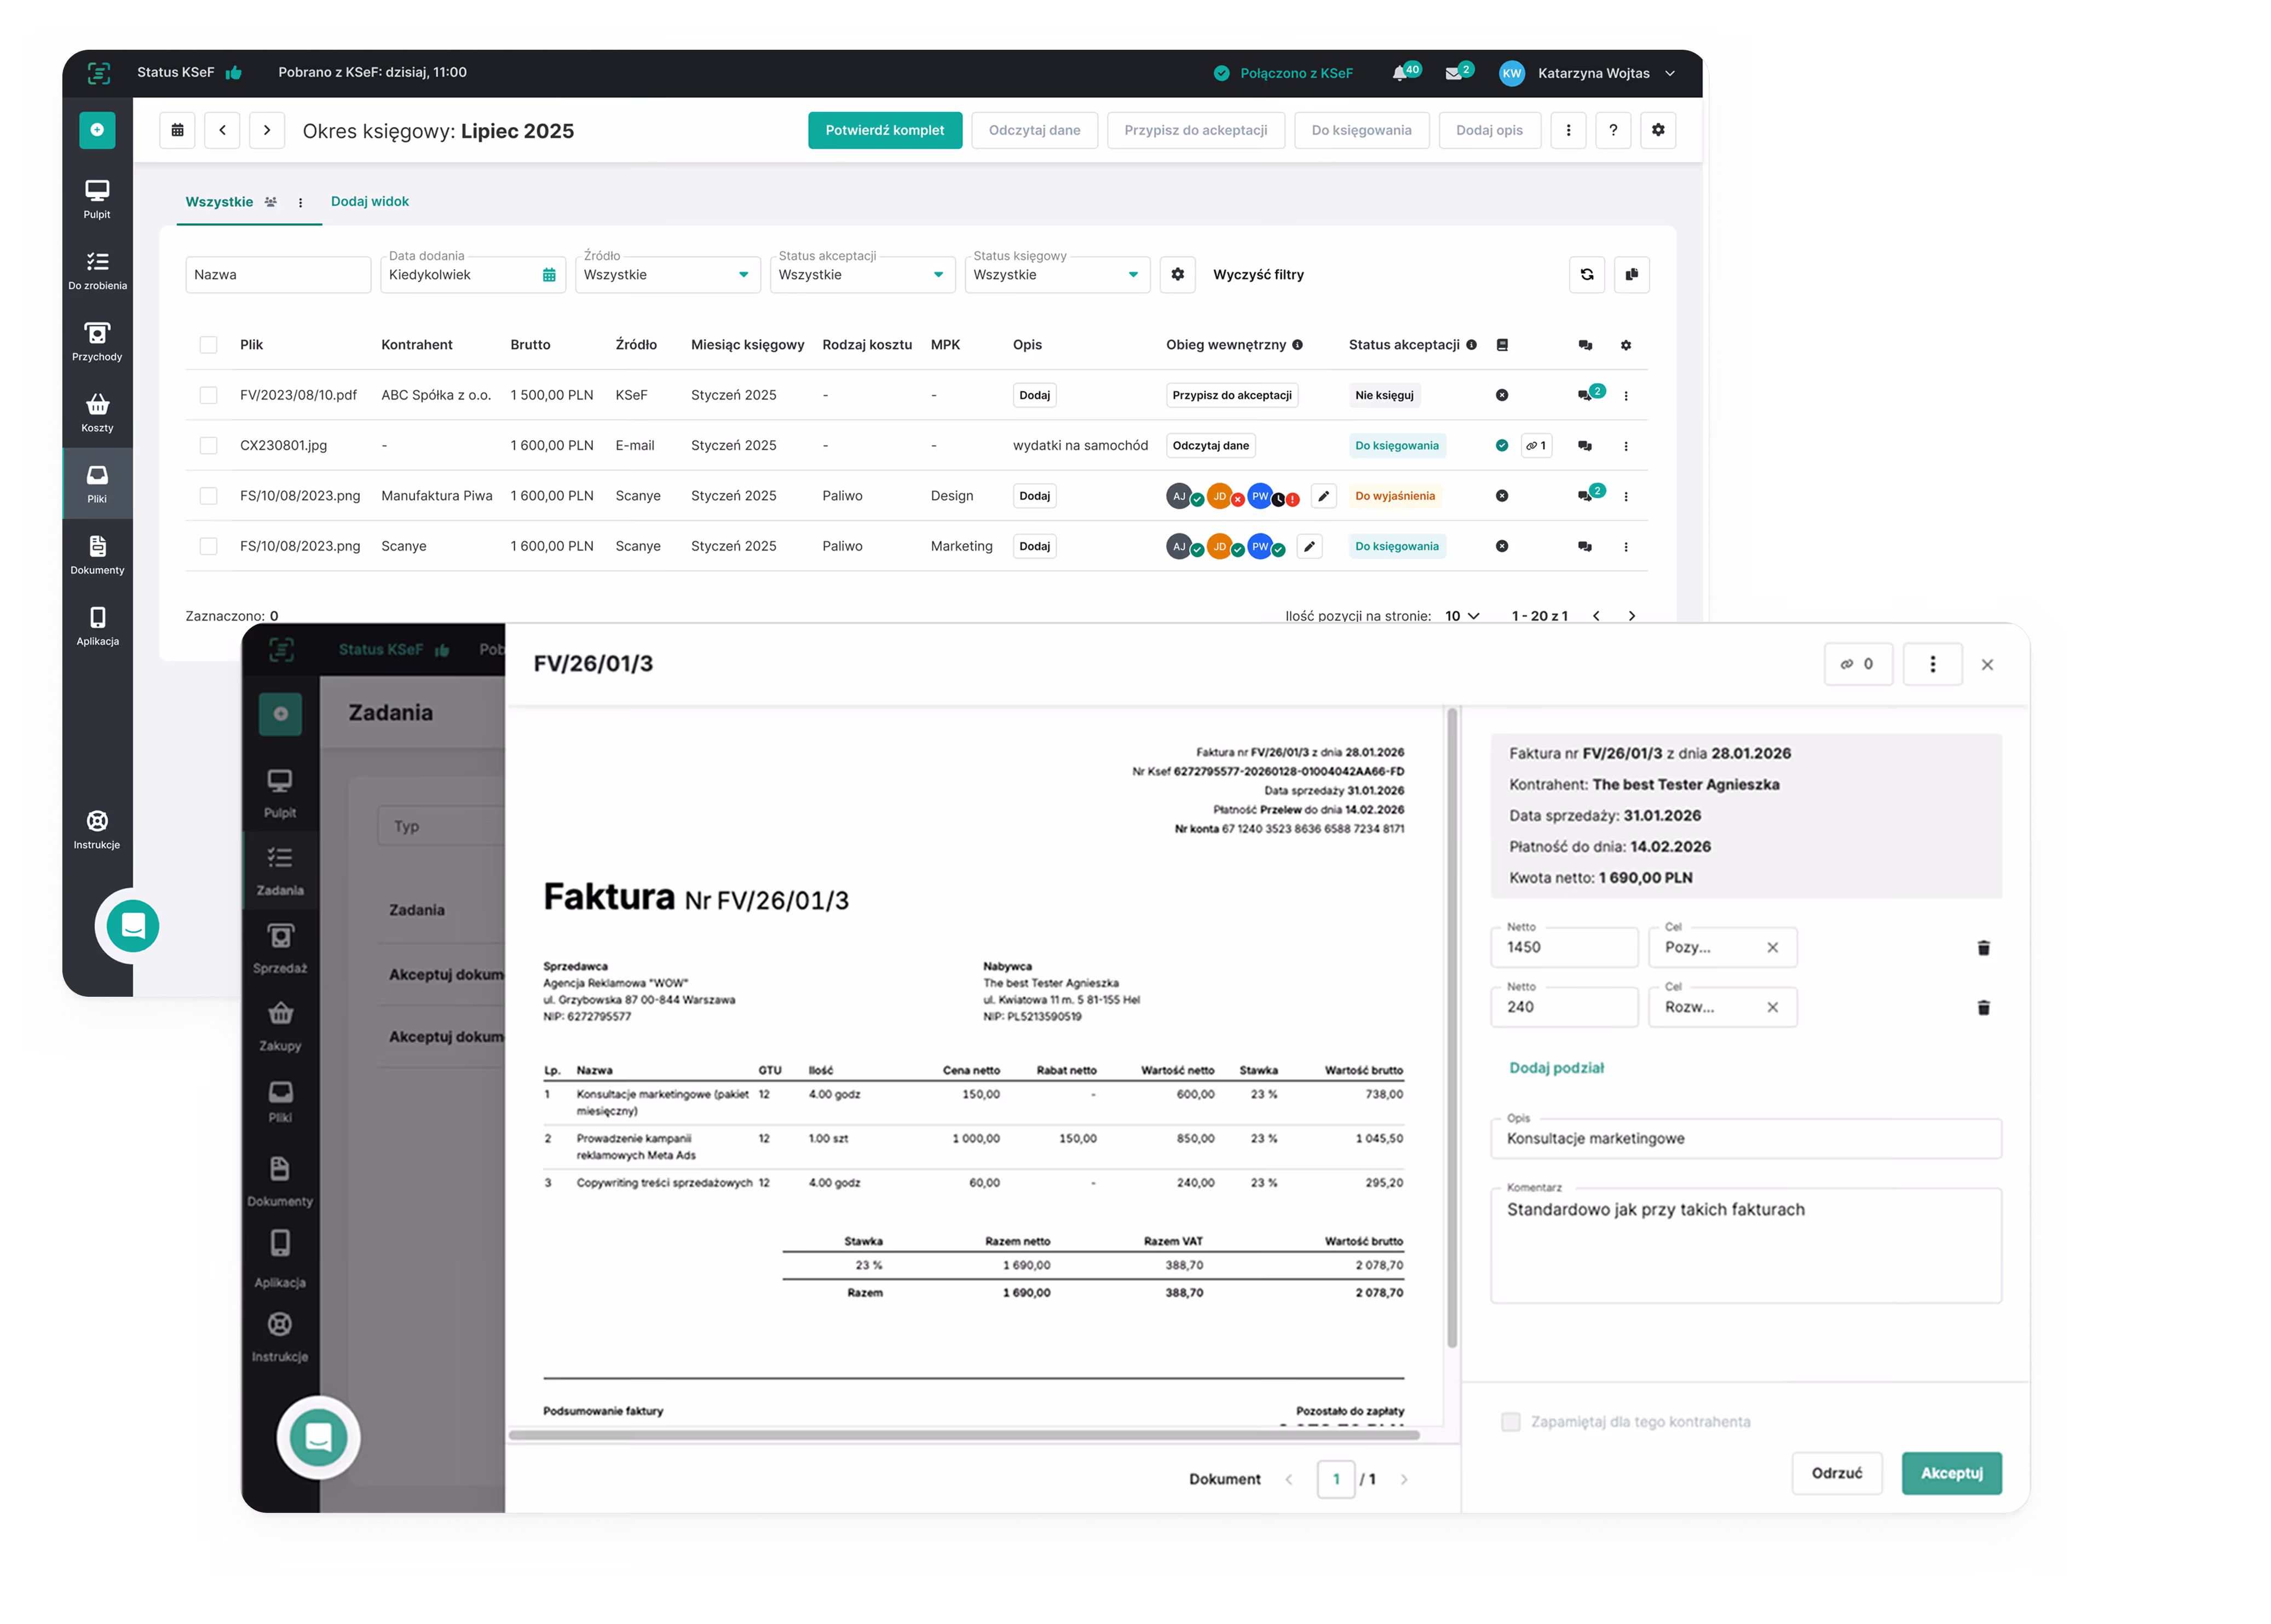Open the Cel dropdown showing Rozw...
This screenshot has width=2271, height=1624.
click(1722, 1007)
